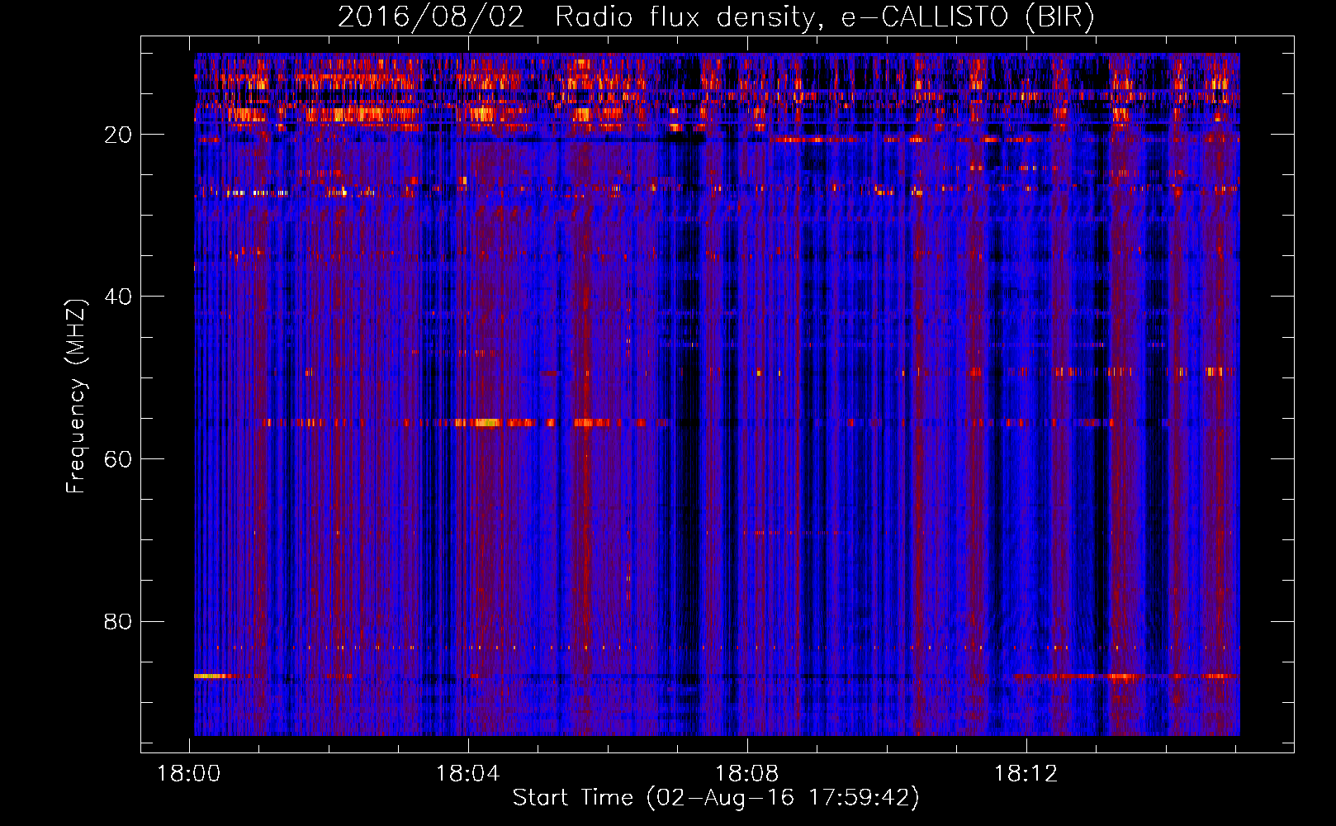Click the '60' frequency tick label
The width and height of the screenshot is (1336, 826).
[118, 459]
